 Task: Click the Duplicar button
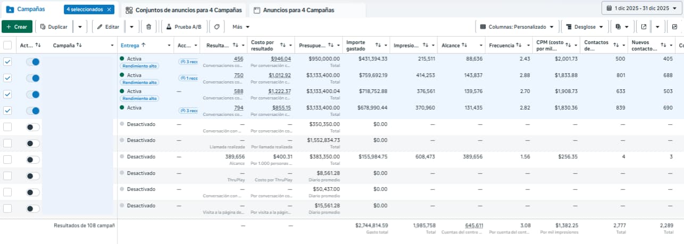[x=54, y=27]
